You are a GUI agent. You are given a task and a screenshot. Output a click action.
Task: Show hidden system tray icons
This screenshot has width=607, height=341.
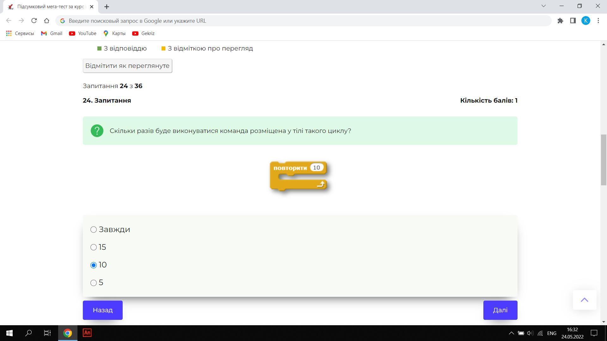pyautogui.click(x=511, y=333)
